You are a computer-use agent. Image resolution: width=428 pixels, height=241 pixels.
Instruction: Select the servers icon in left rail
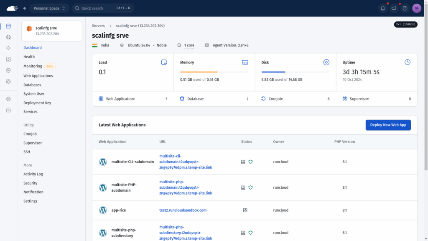(x=8, y=26)
